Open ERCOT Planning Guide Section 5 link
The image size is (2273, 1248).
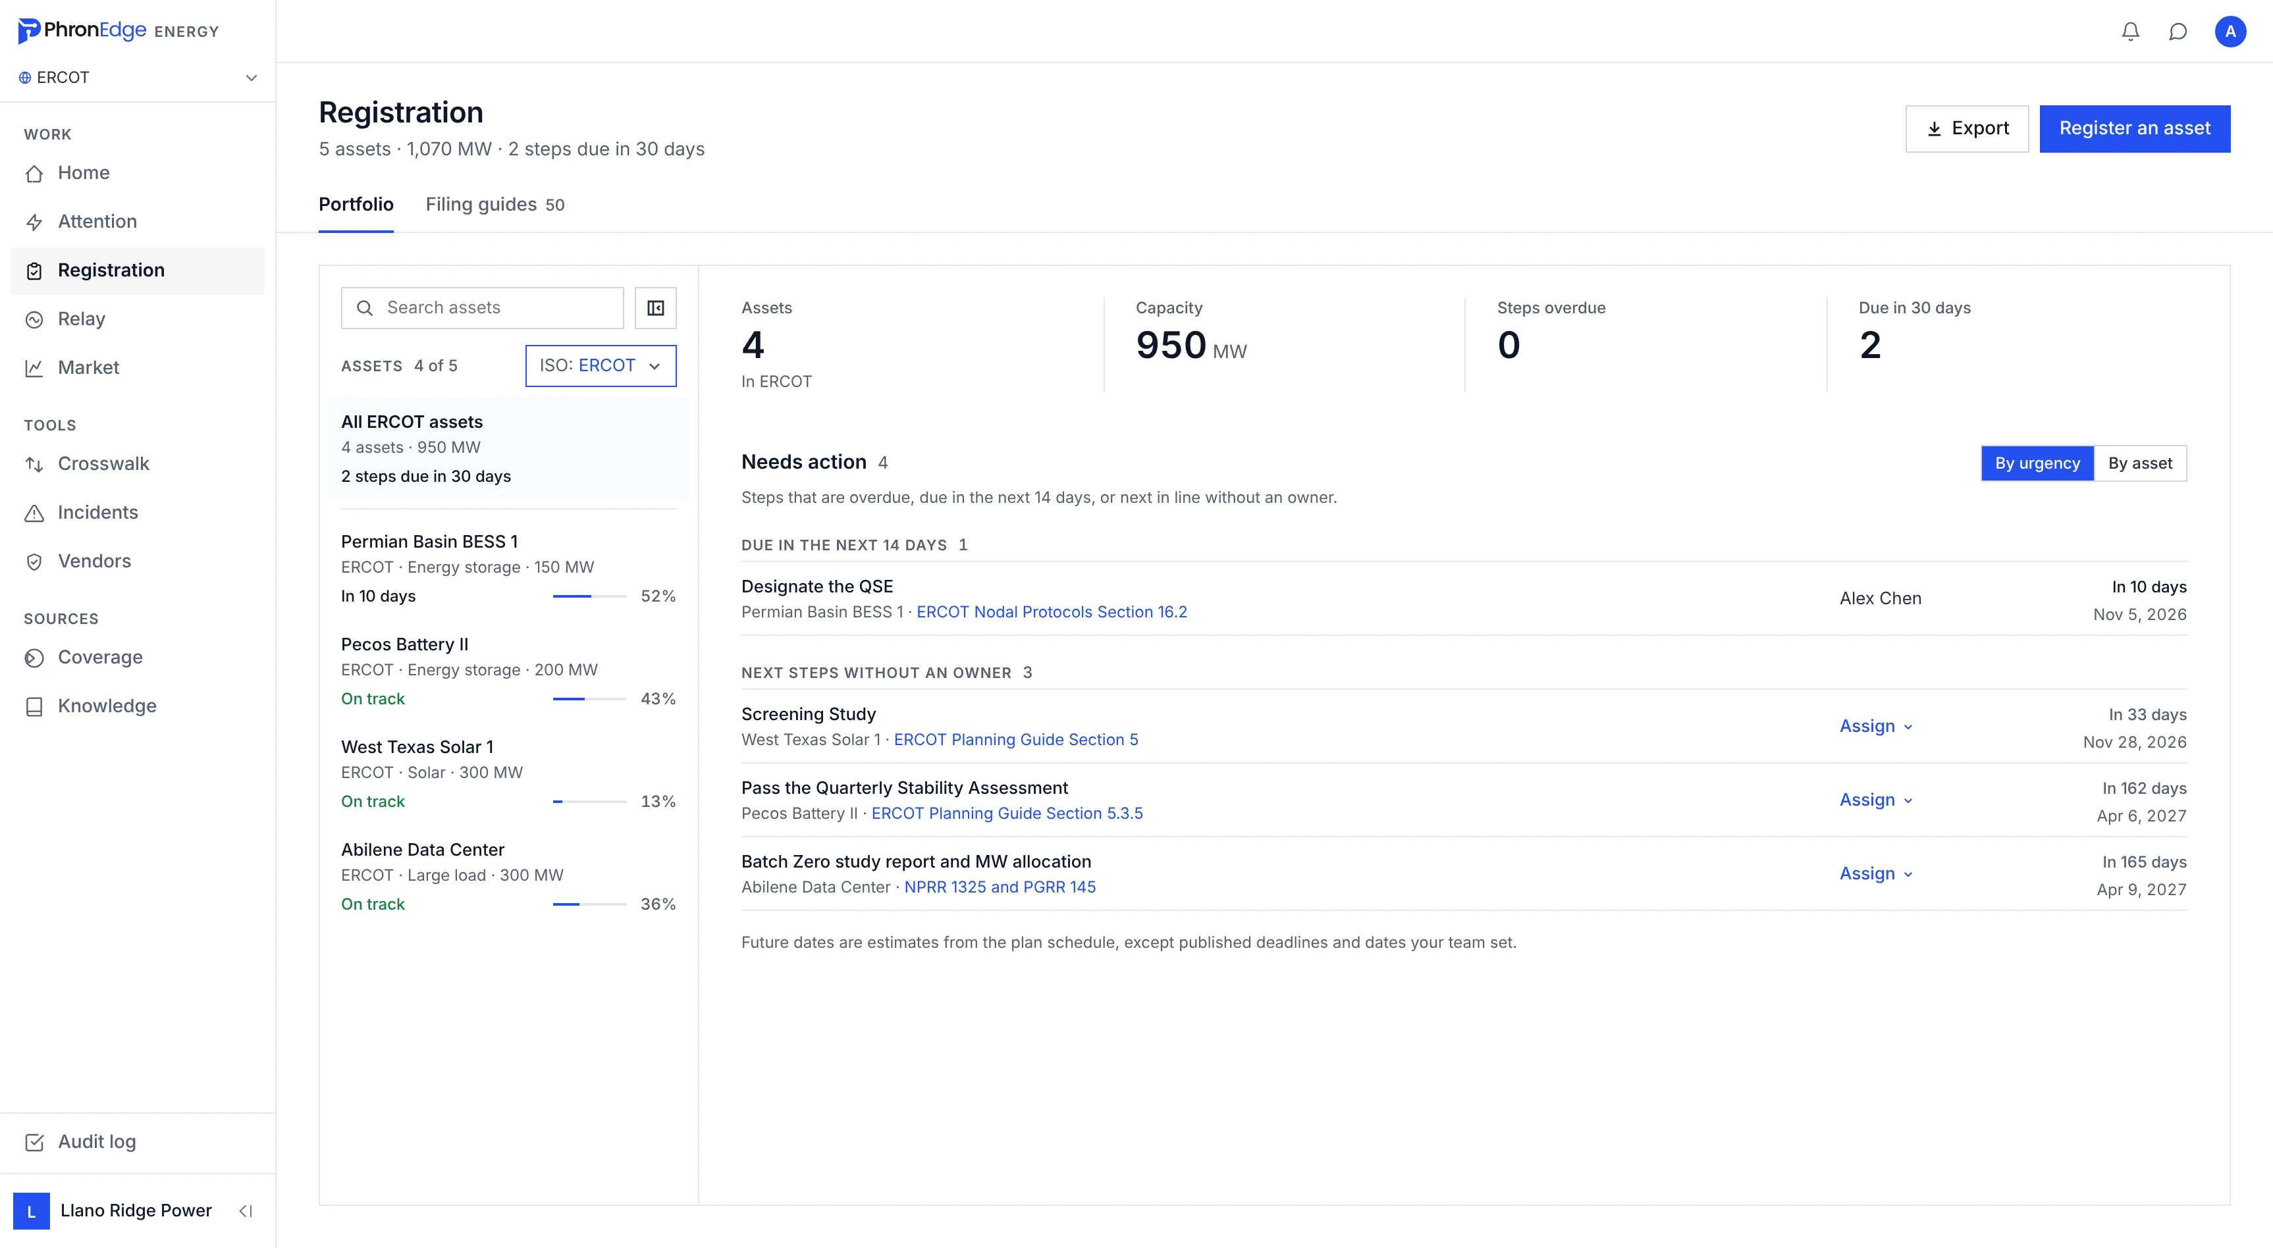1015,740
